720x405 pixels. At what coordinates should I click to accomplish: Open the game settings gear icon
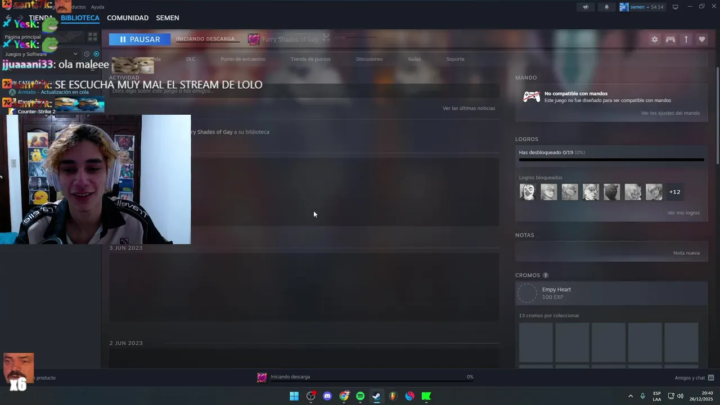tap(655, 39)
